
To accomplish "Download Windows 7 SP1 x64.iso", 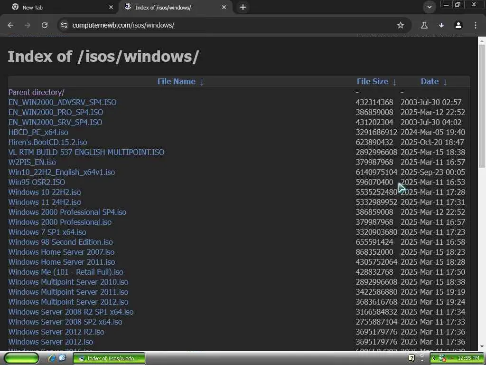I will point(47,232).
